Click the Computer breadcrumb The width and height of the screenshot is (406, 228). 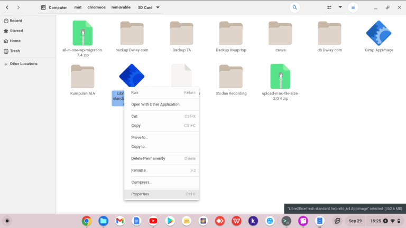[x=54, y=7]
